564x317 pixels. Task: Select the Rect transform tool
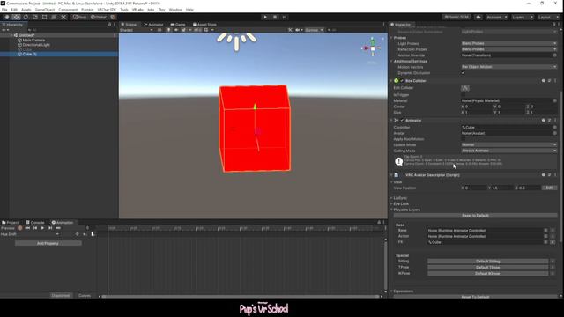44,17
